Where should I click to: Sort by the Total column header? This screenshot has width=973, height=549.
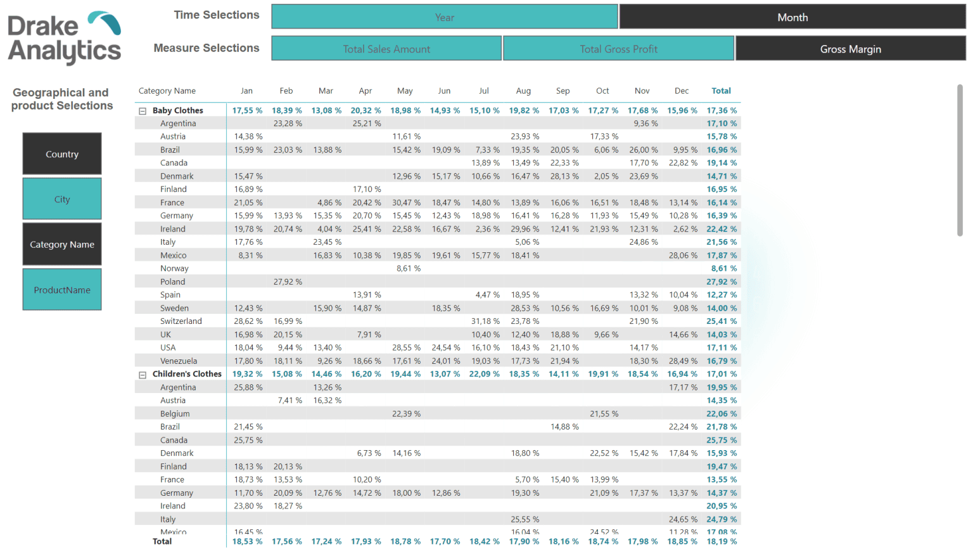point(721,91)
